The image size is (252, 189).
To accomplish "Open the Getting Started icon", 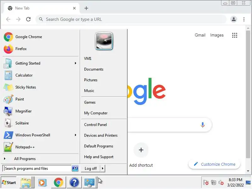I will click(8, 63).
